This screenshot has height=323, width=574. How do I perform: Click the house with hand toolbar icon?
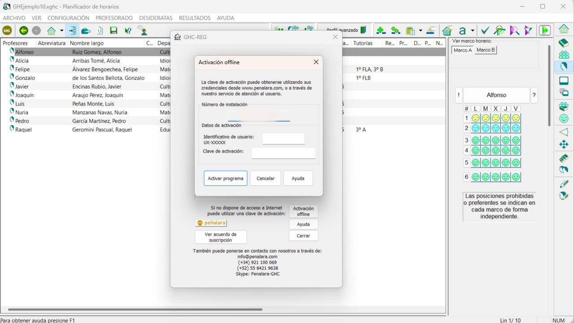(x=447, y=31)
